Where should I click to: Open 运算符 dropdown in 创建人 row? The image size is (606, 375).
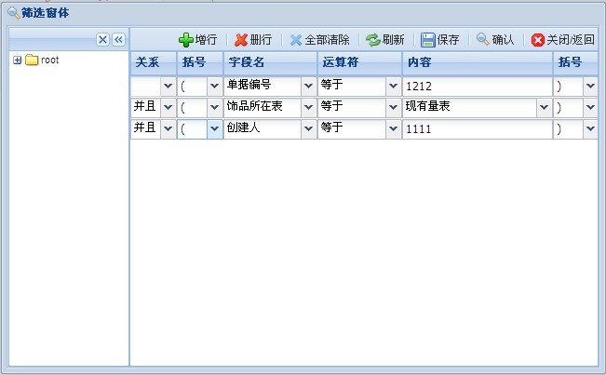tap(394, 128)
